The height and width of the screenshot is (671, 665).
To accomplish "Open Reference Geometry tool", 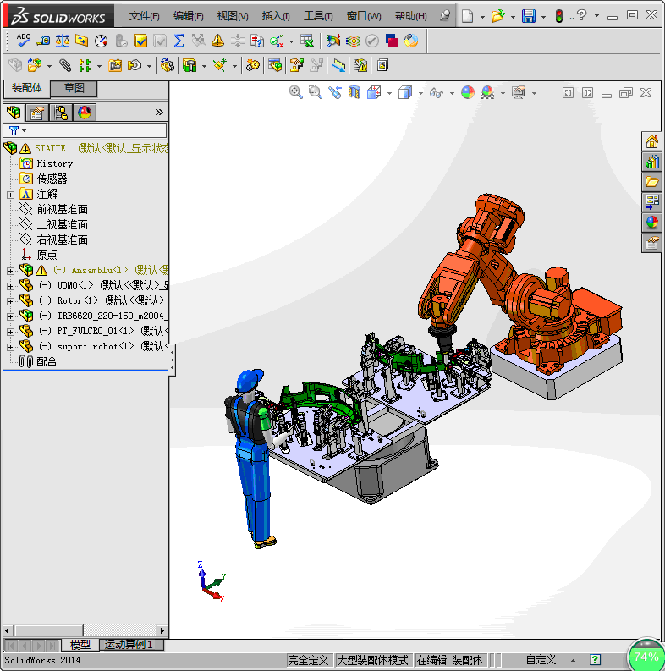I will [x=220, y=65].
